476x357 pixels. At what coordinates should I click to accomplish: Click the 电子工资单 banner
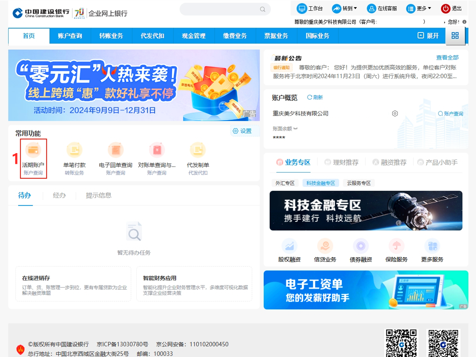pyautogui.click(x=366, y=290)
